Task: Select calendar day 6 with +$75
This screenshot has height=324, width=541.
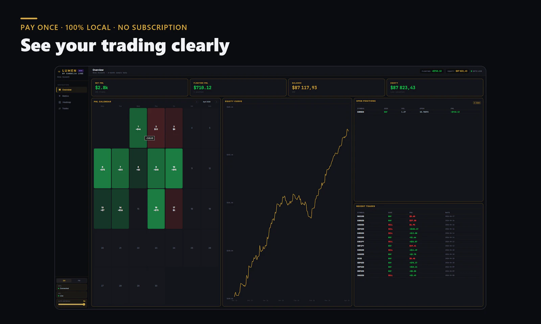Action: click(102, 168)
